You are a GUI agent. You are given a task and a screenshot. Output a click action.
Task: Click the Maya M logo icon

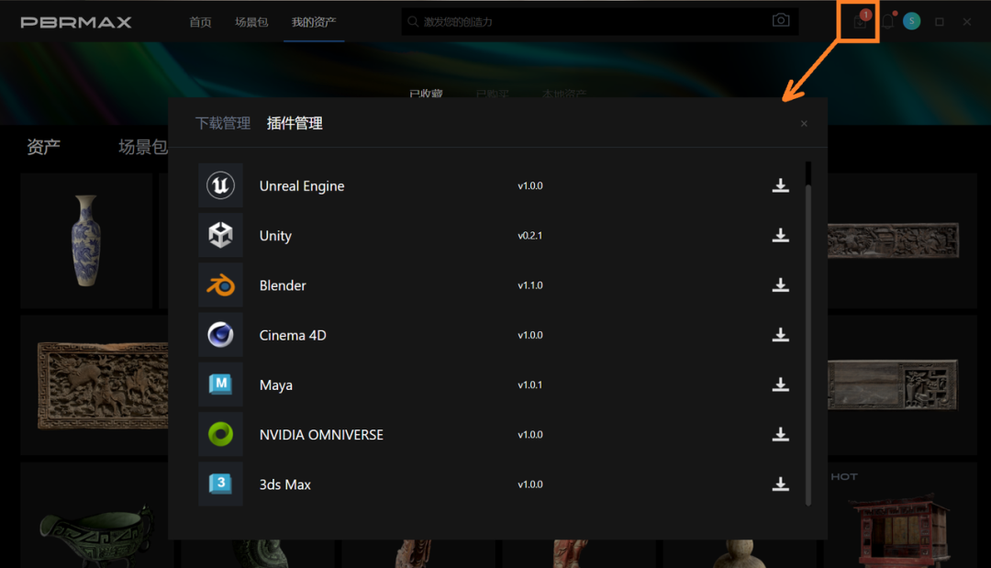click(220, 384)
